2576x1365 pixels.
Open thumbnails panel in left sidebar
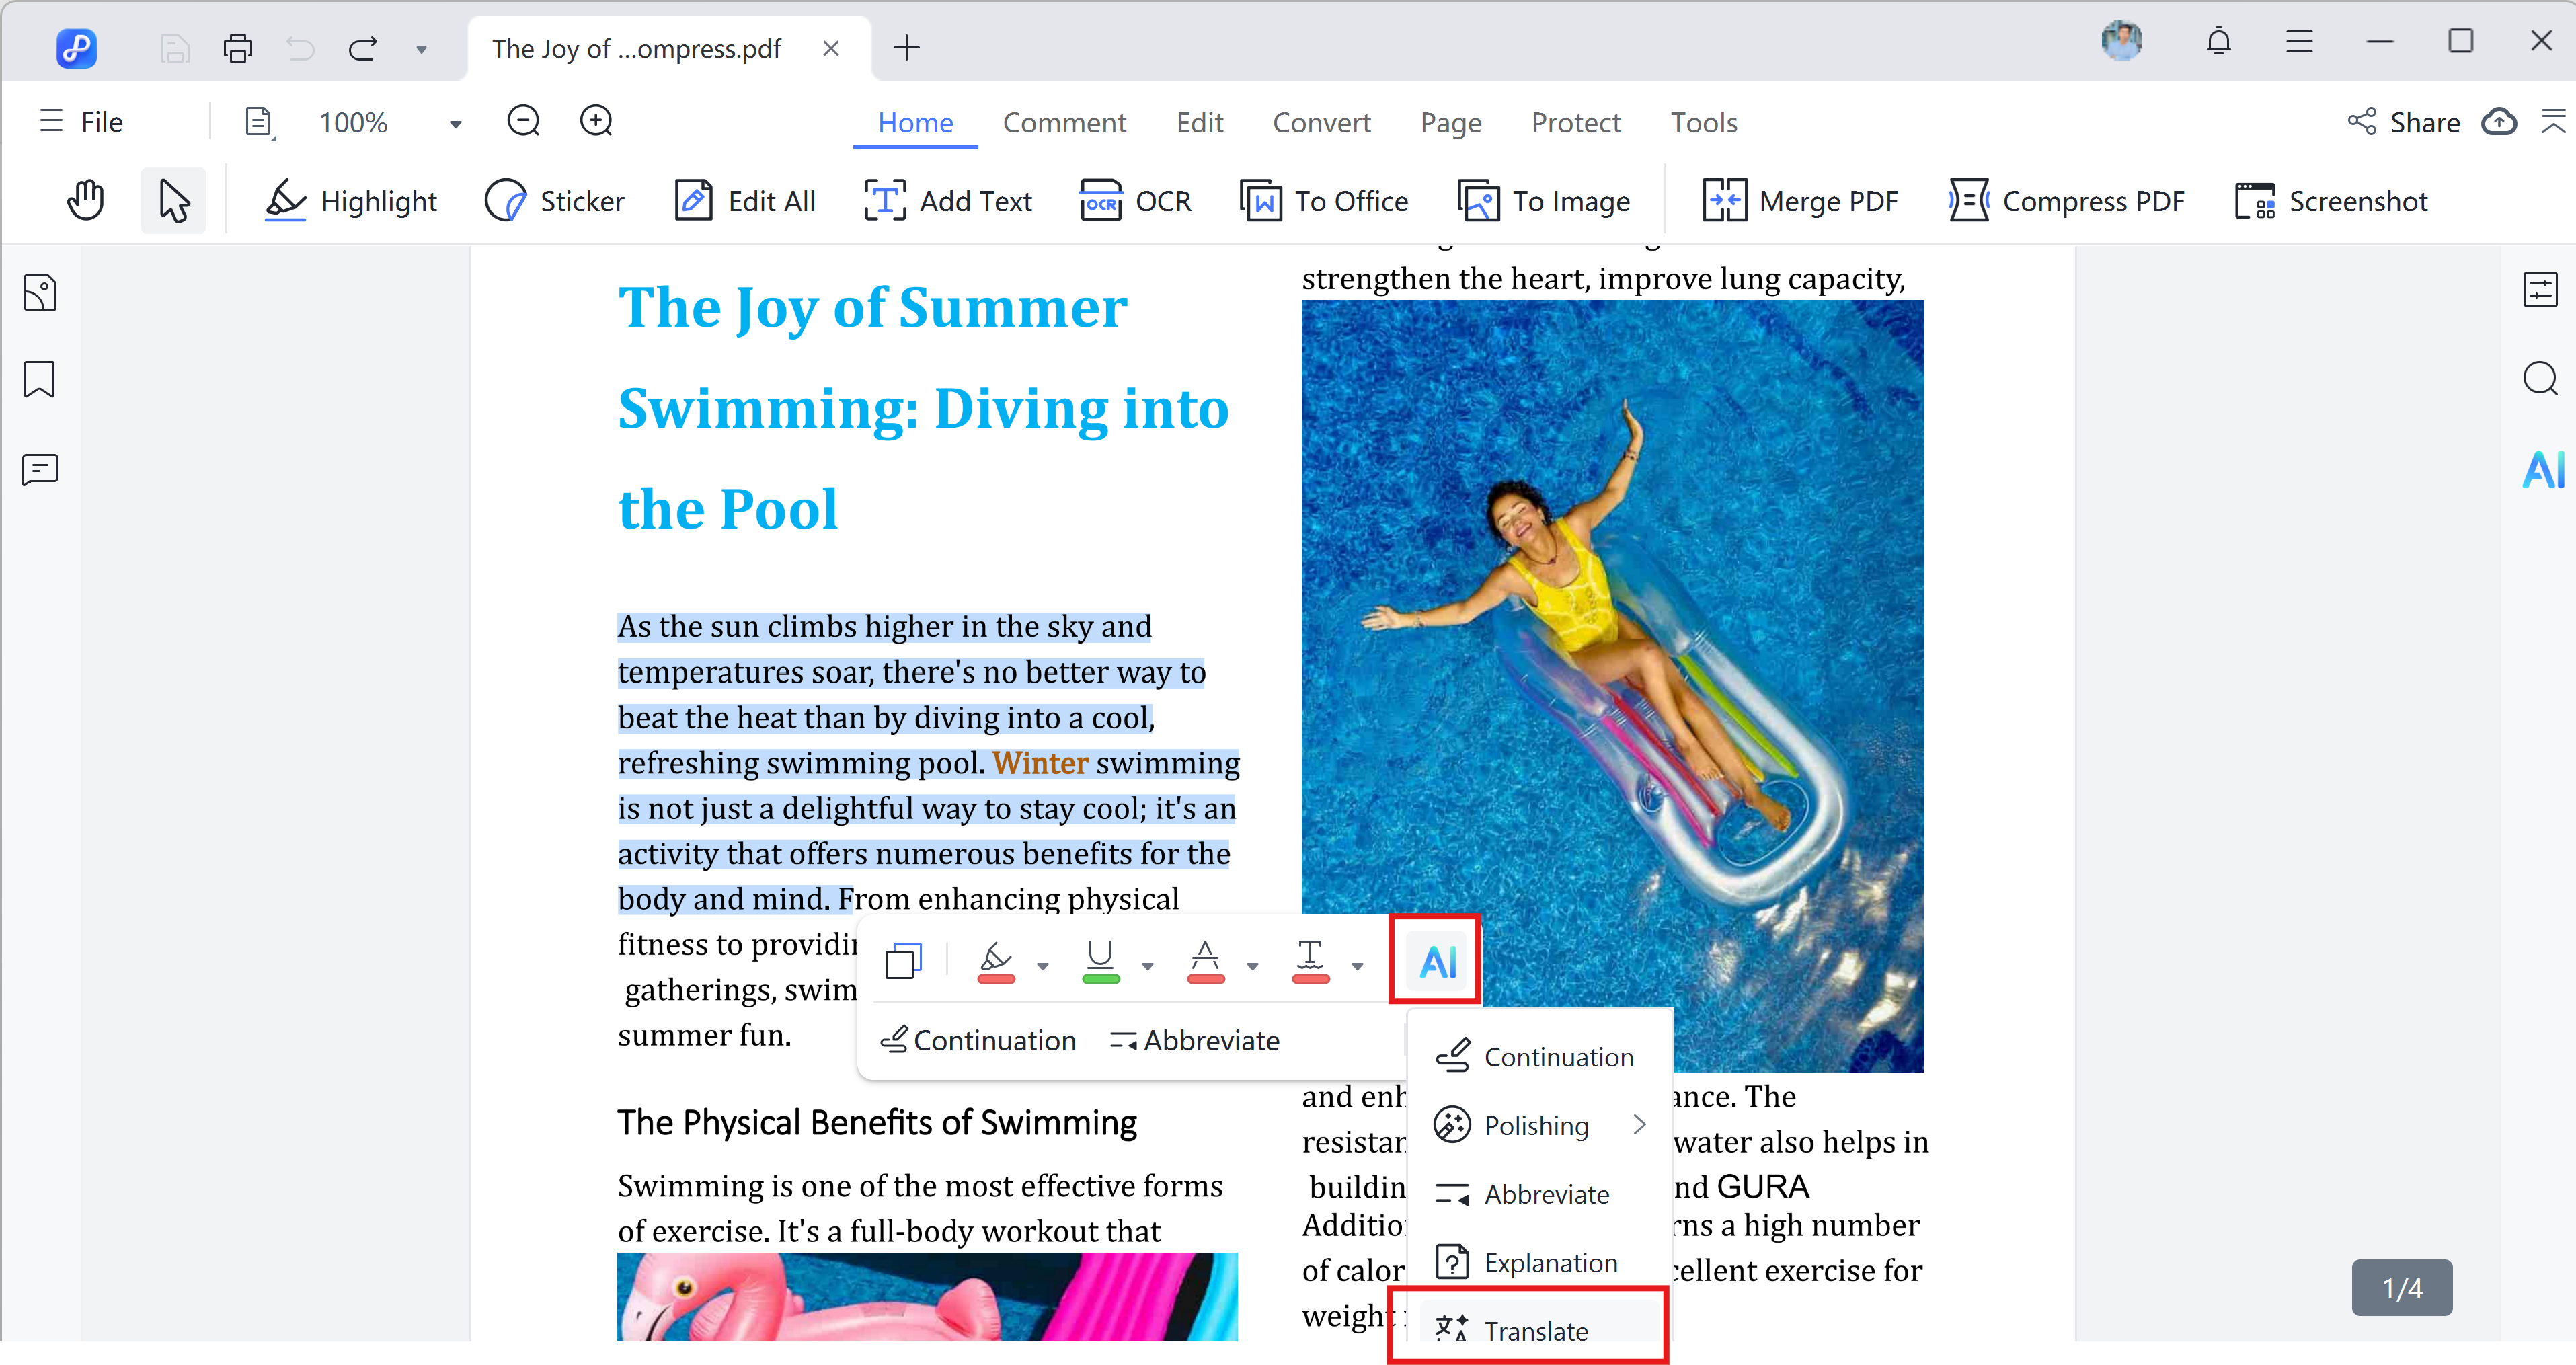tap(40, 293)
